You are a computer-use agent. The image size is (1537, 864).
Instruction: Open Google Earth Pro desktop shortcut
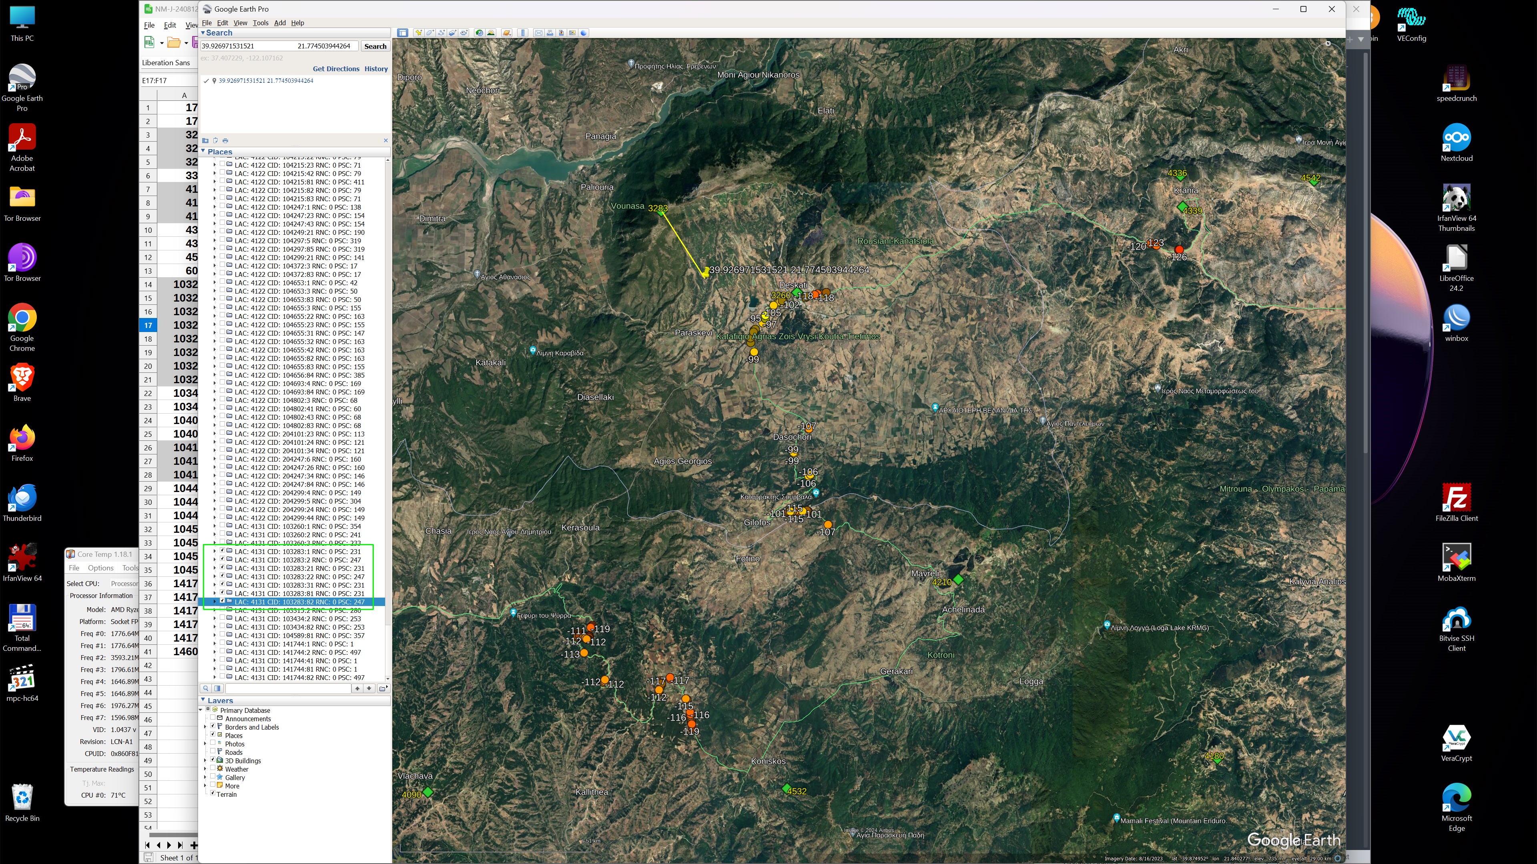coord(22,88)
